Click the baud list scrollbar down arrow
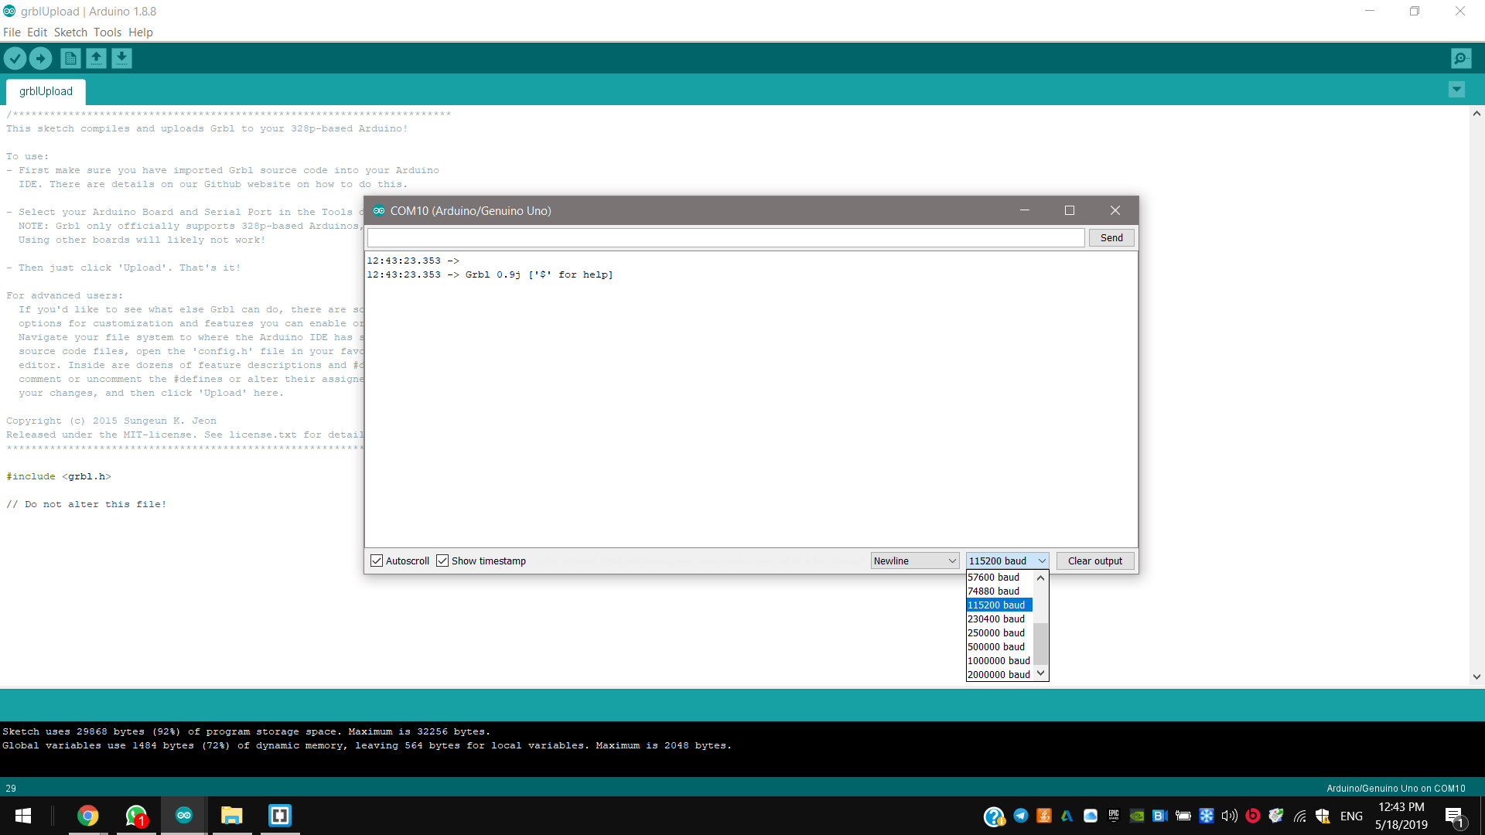Viewport: 1485px width, 835px height. tap(1041, 673)
